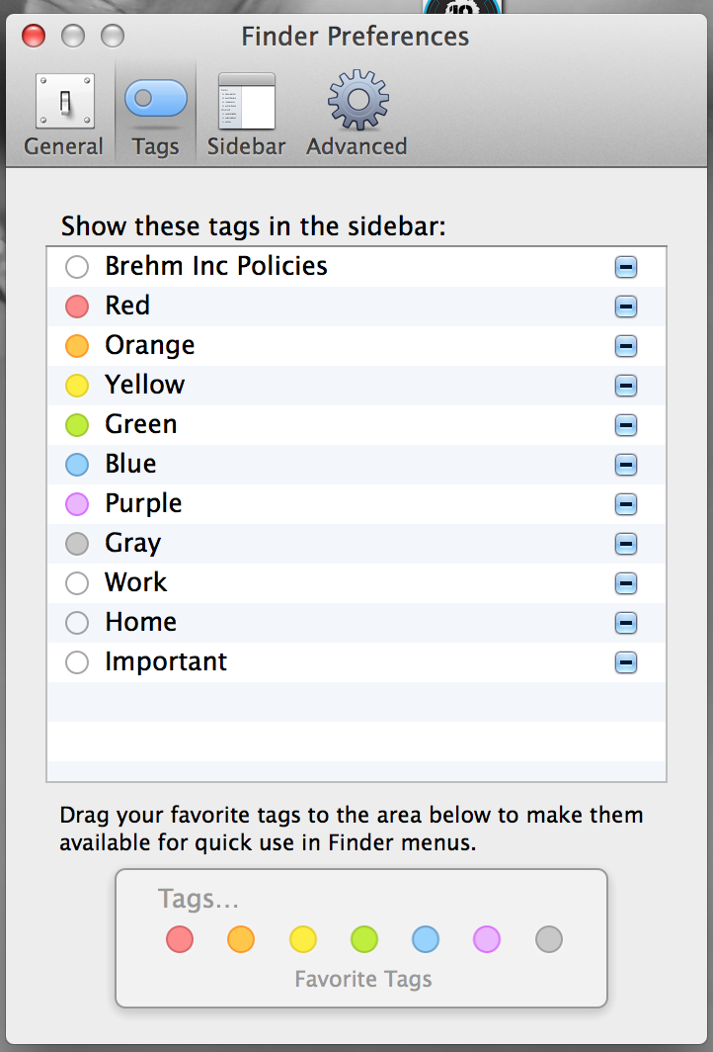
Task: Click the purple dot beside Purple tag
Action: (77, 504)
